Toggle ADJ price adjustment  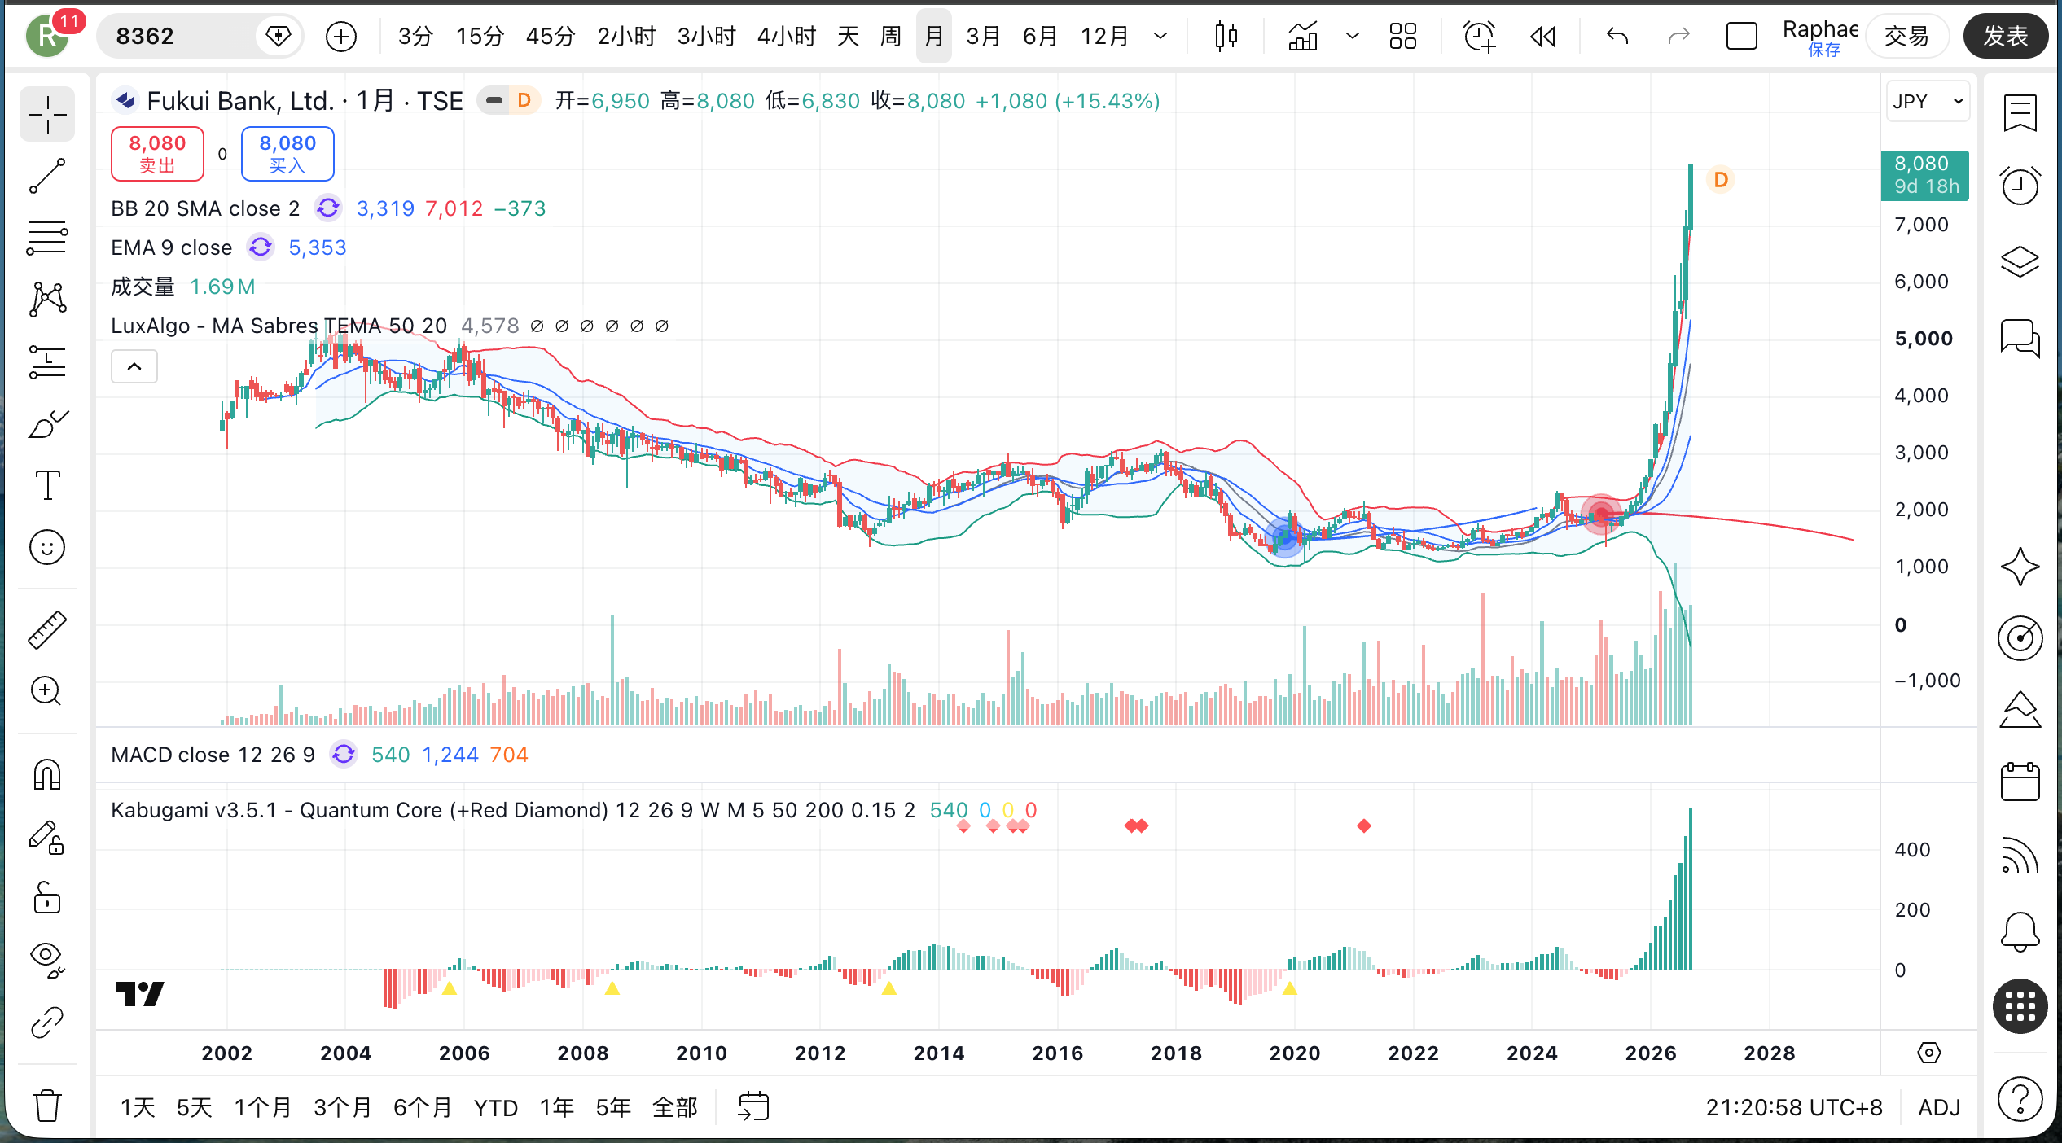tap(1939, 1107)
